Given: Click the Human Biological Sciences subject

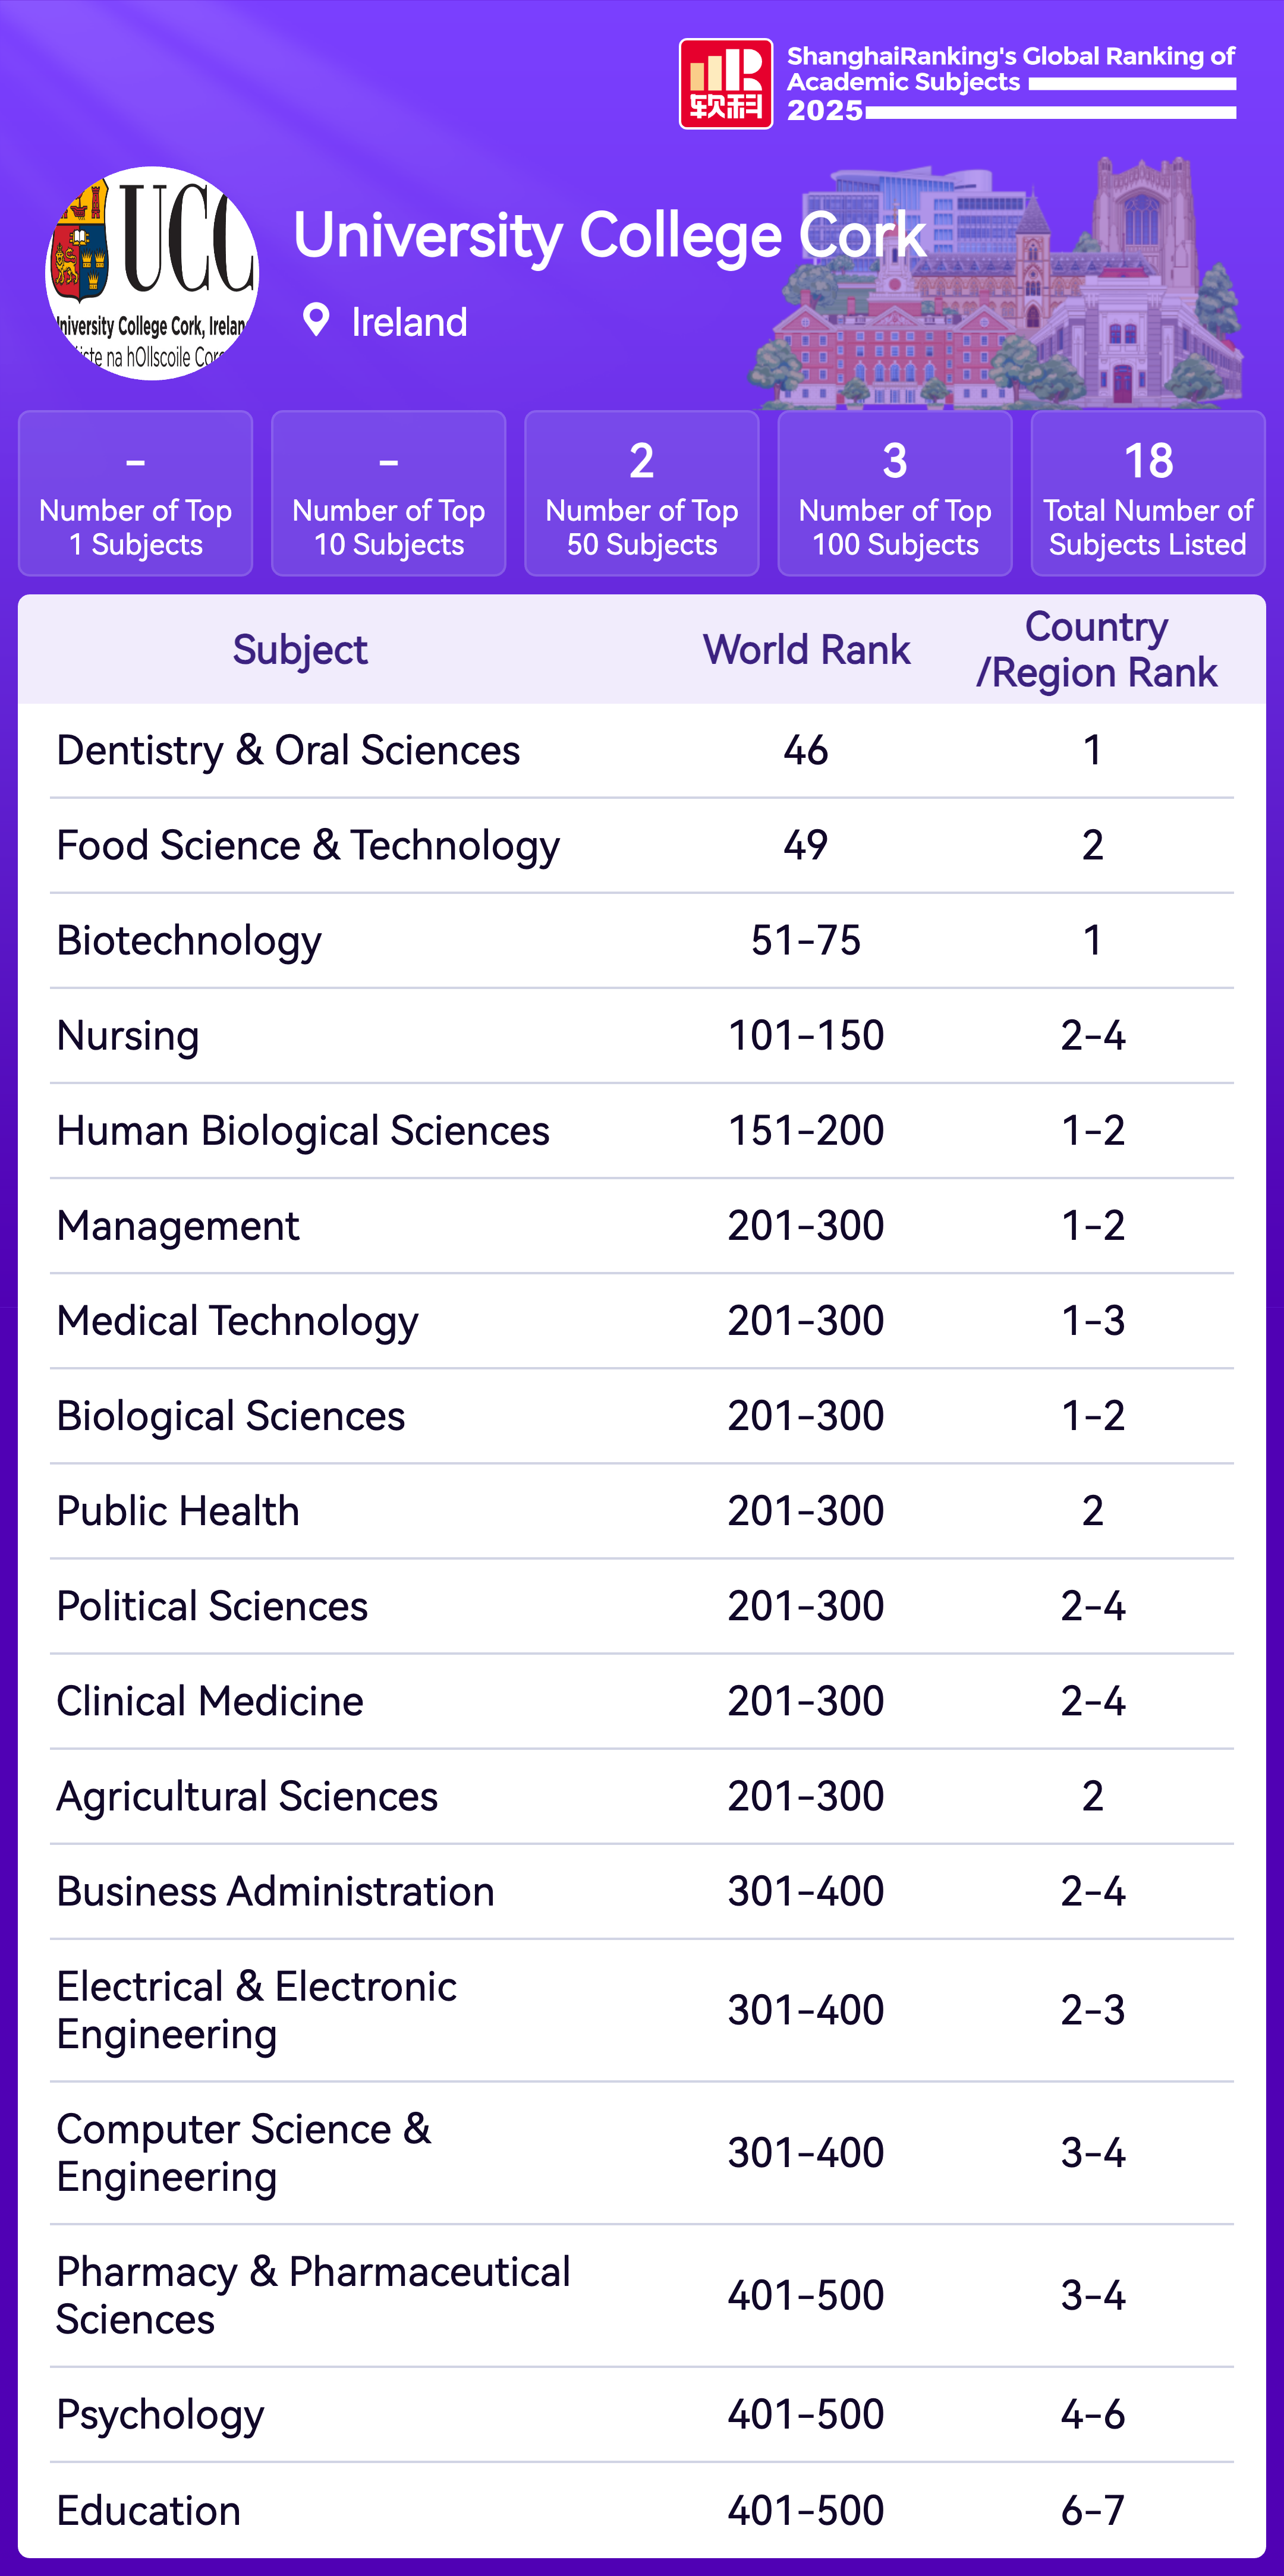Looking at the screenshot, I should click(303, 1131).
